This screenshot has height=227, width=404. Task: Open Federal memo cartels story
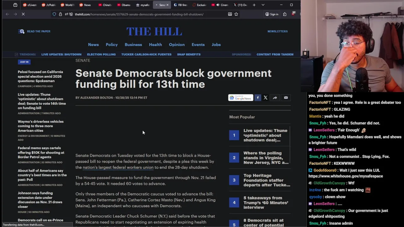coord(41,153)
